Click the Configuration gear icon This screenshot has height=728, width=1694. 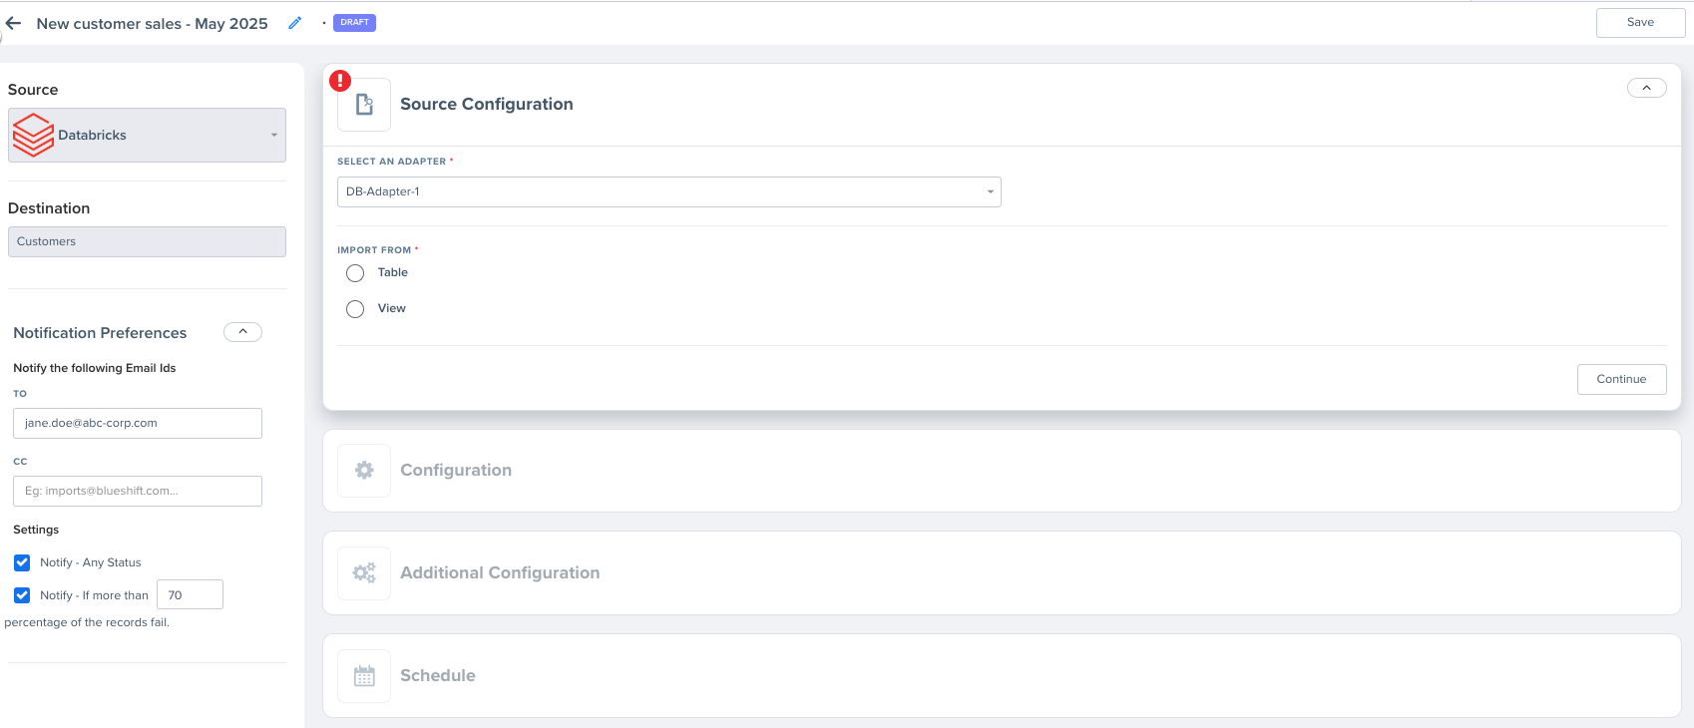[364, 471]
